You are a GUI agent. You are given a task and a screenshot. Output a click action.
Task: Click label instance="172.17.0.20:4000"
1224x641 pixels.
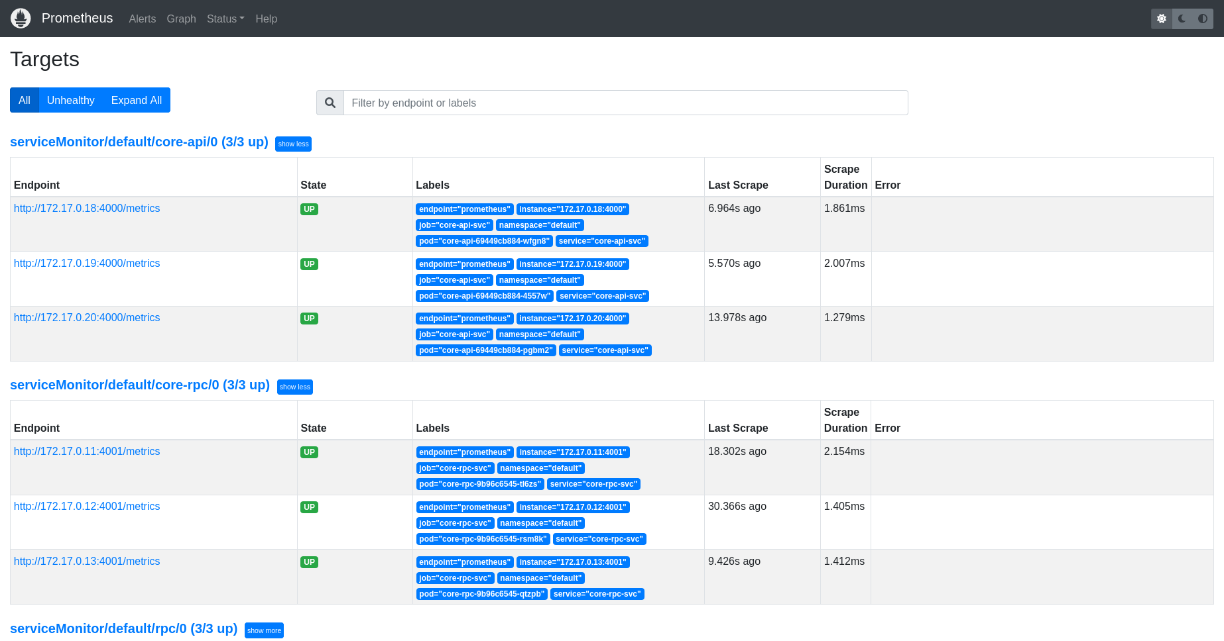point(573,319)
